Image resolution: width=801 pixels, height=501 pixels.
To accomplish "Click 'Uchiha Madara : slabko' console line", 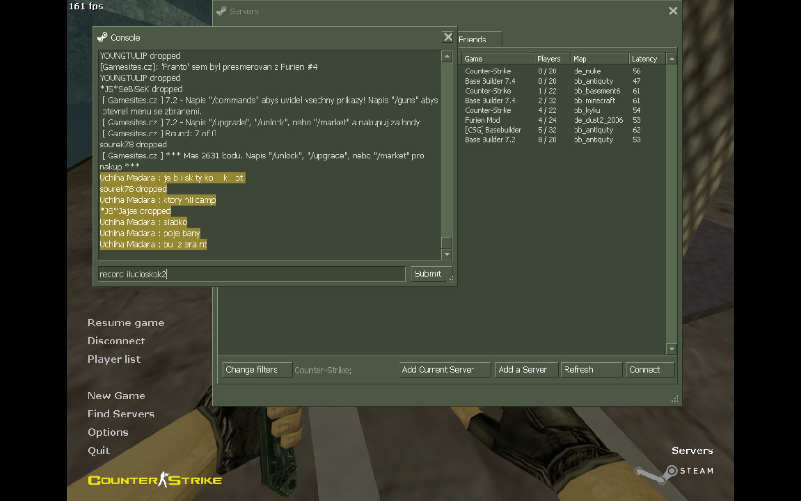I will (143, 222).
